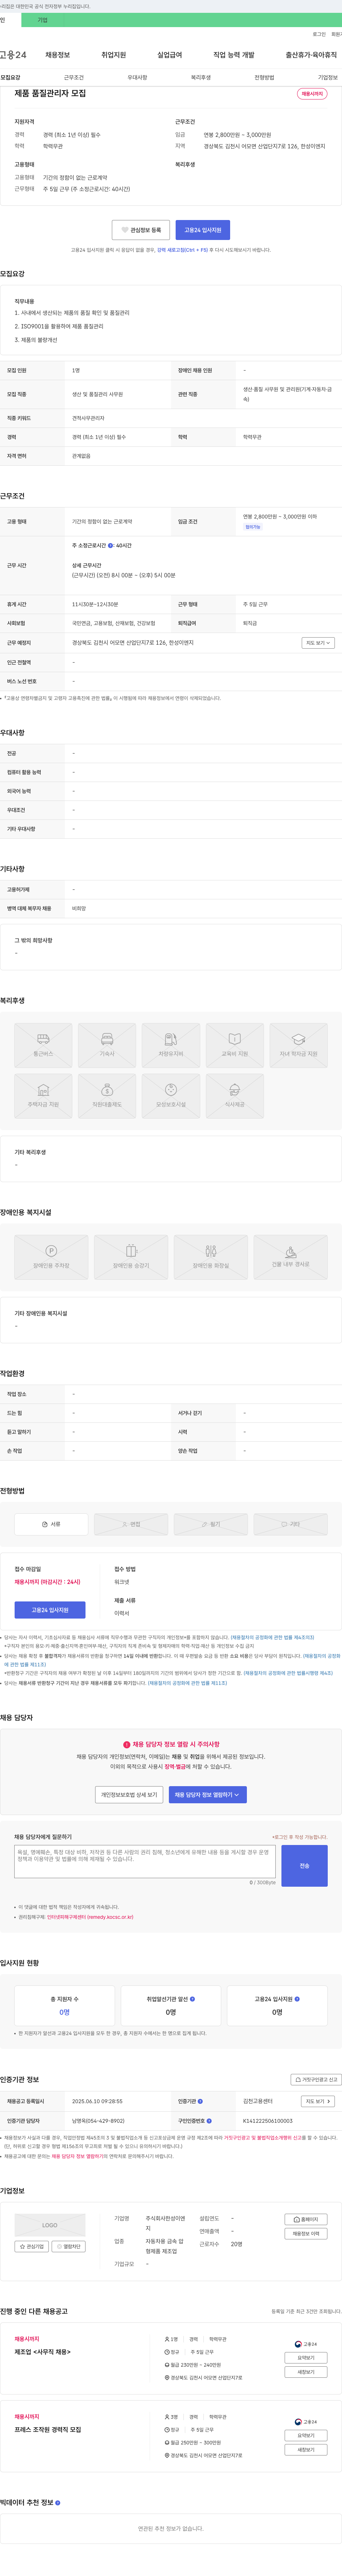Open 인터넷피해구제센터 remedy.kocsc.or.kr link

(x=90, y=1917)
